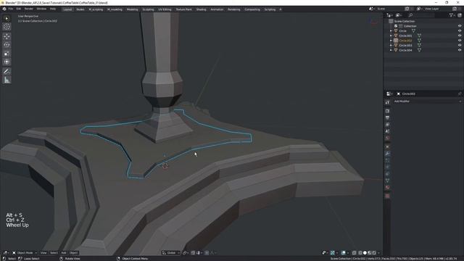Open the viewport Add menu
This screenshot has width=464, height=261.
click(x=64, y=253)
